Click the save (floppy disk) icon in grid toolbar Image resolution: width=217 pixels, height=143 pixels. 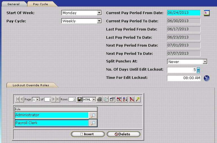pos(80,99)
